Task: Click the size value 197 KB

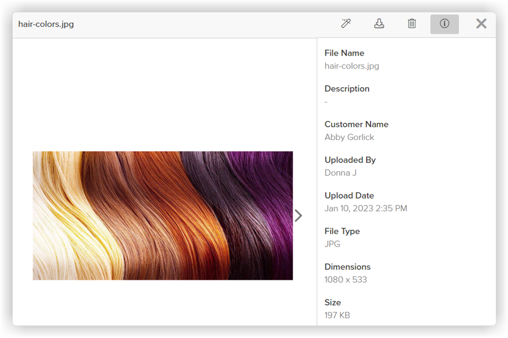Action: [337, 315]
